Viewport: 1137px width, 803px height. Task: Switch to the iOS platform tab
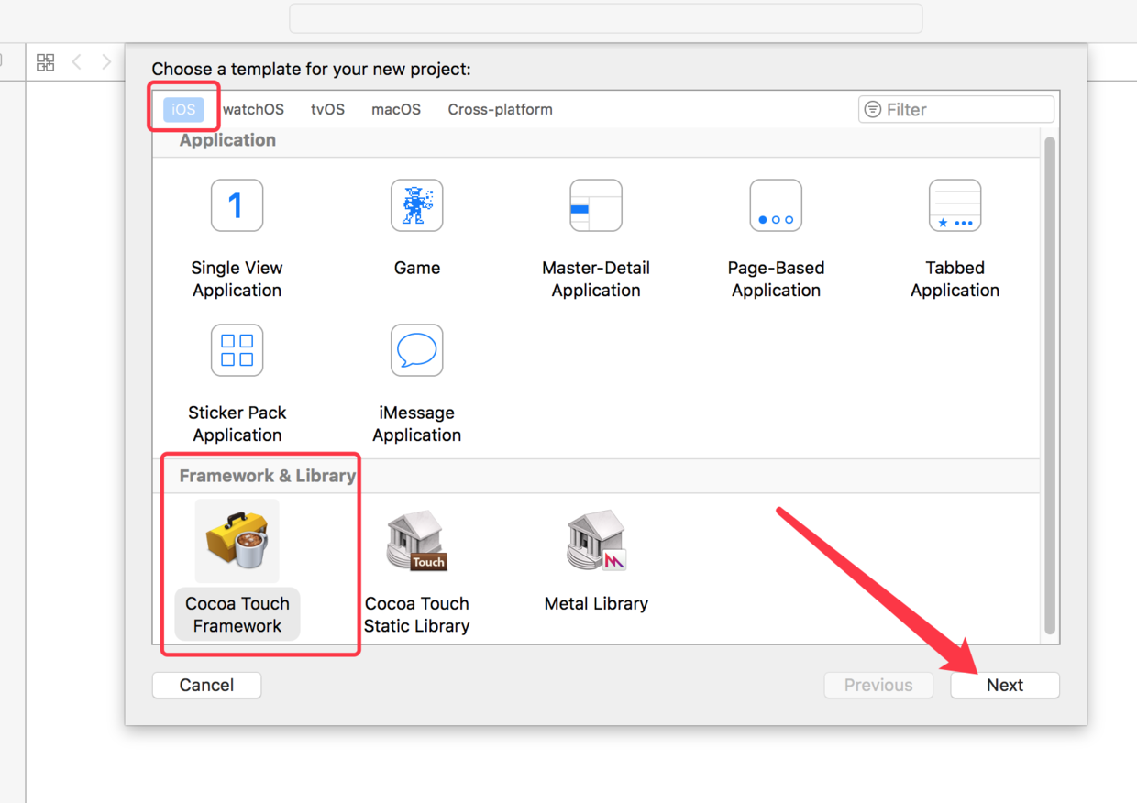pyautogui.click(x=183, y=109)
